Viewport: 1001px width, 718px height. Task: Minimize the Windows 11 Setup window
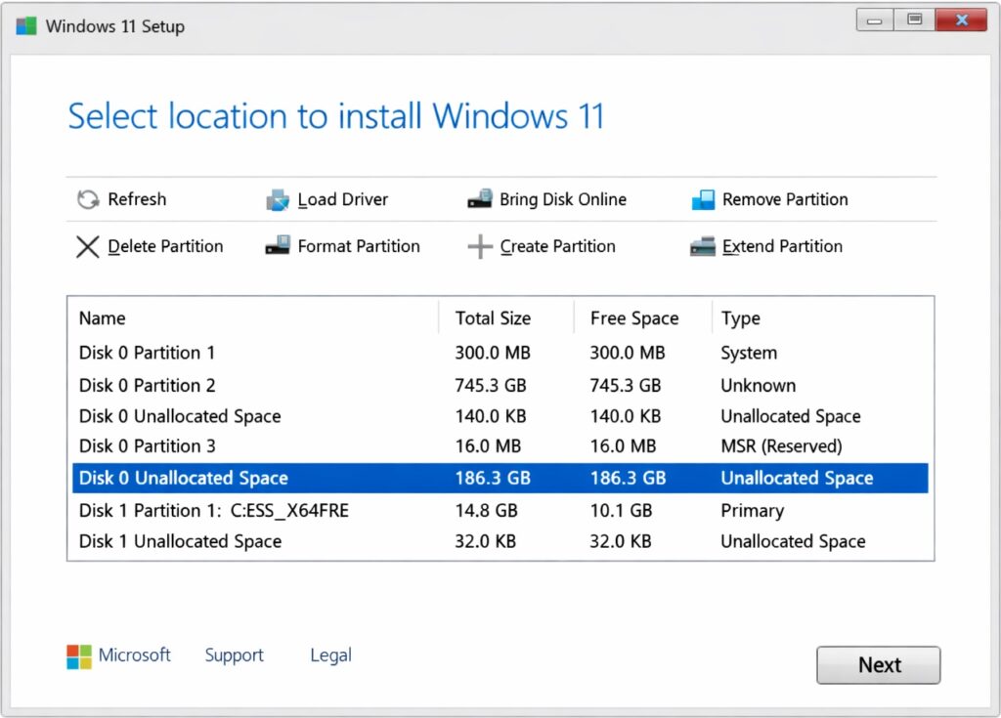[875, 20]
